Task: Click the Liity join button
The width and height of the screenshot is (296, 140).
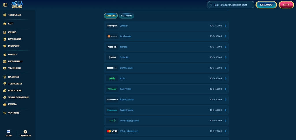Action: pyautogui.click(x=286, y=5)
